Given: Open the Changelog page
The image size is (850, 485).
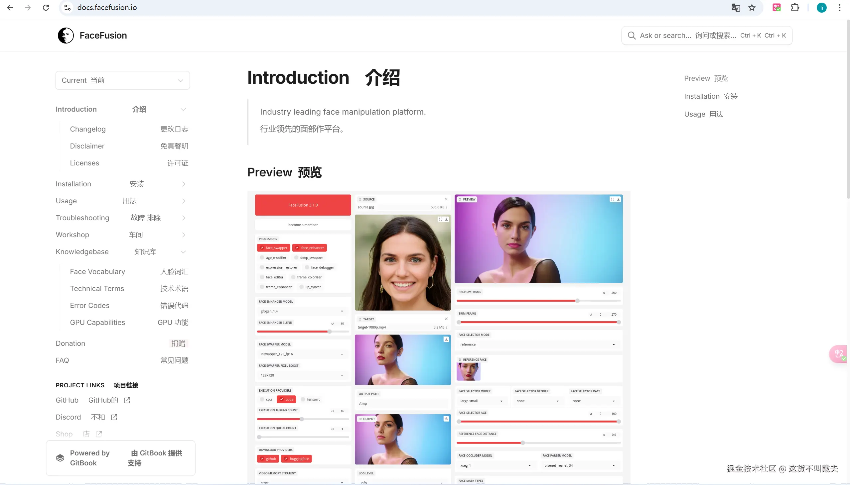Looking at the screenshot, I should [x=88, y=129].
